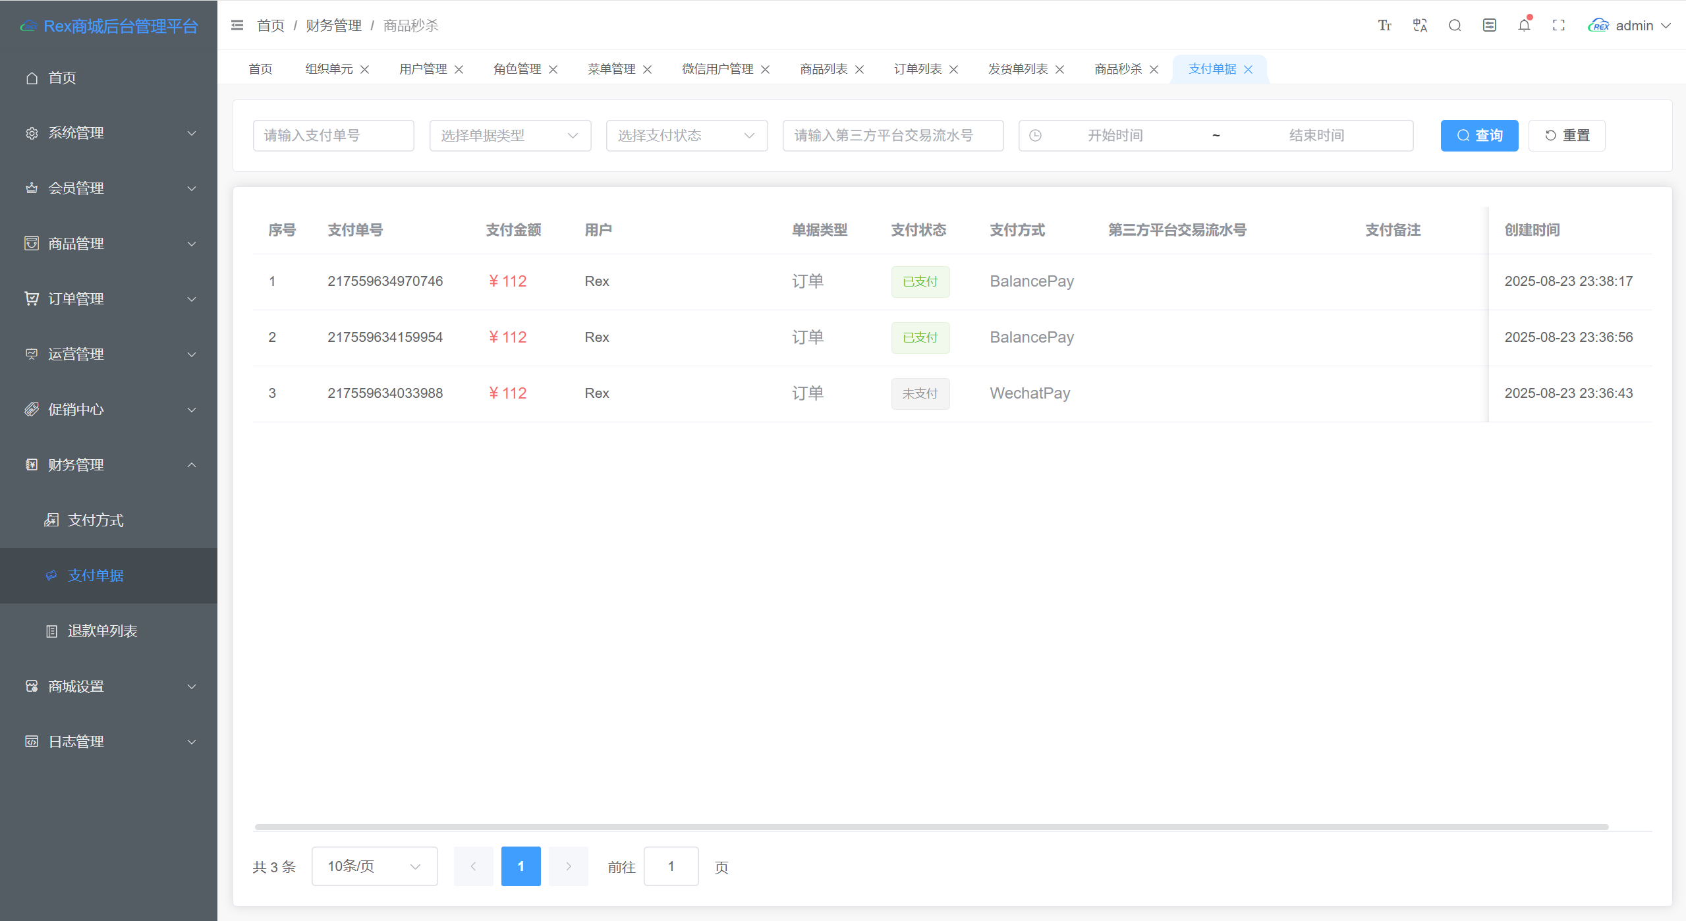Focus the 请输入支付单号 input
1686x921 pixels.
point(333,136)
